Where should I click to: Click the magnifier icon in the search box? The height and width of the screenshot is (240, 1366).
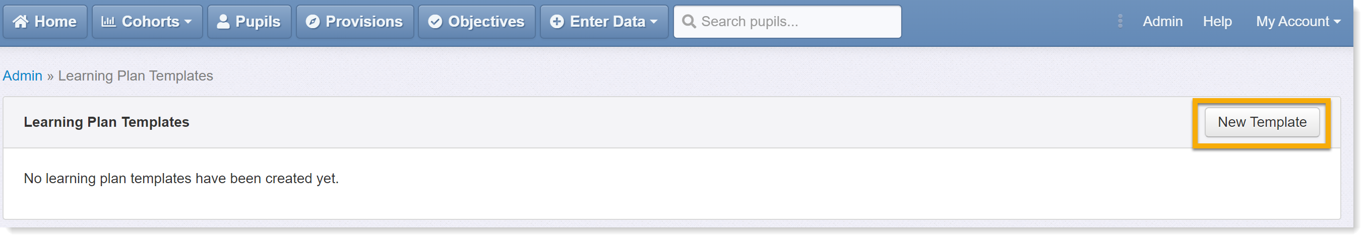tap(689, 22)
